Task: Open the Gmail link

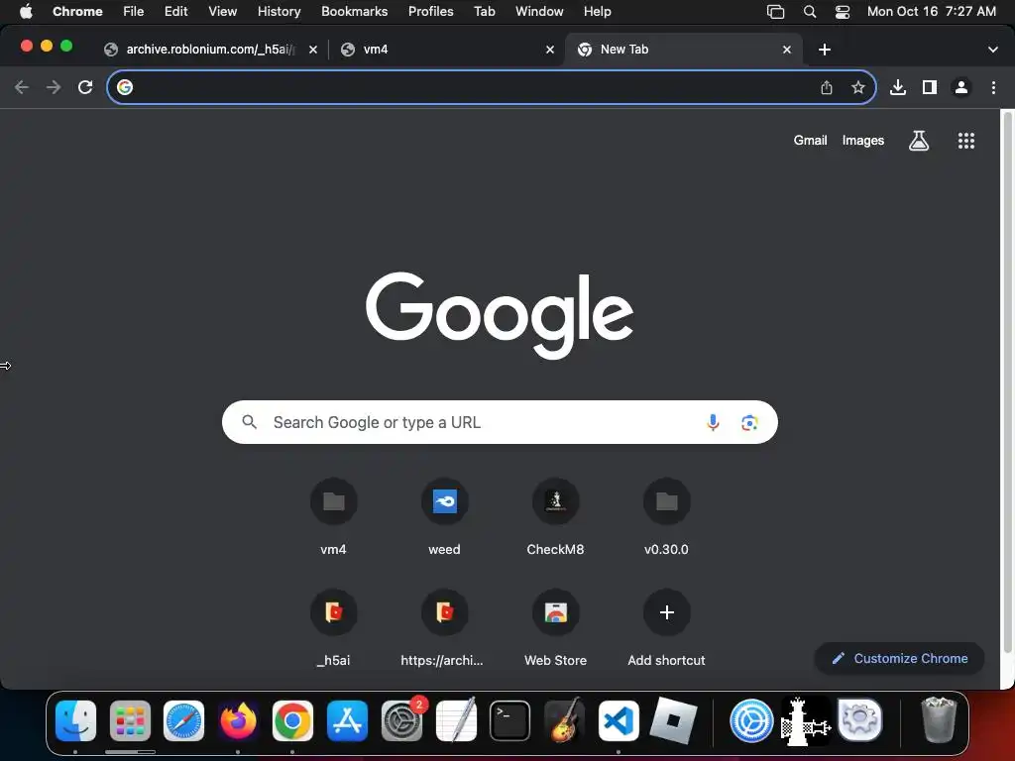Action: pyautogui.click(x=811, y=141)
